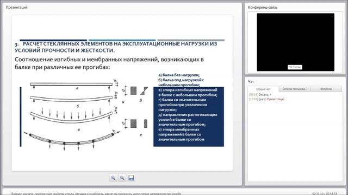Viewport: 348px width, 195px height.
Task: Zoom out of the presentation slide
Action: point(122,178)
